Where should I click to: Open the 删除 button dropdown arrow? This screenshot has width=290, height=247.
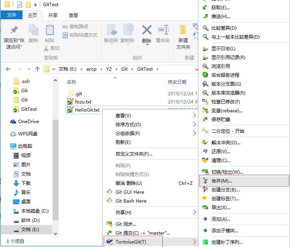point(147,44)
